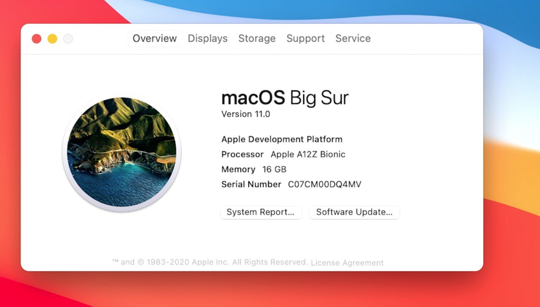
Task: Click the Version 11.0 text
Action: click(x=246, y=114)
